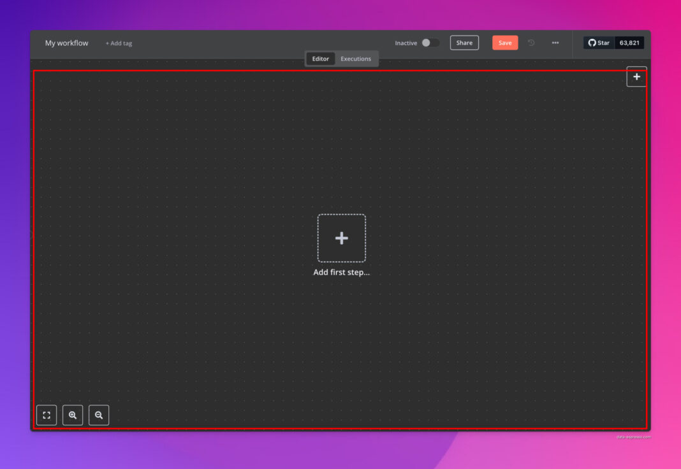681x469 pixels.
Task: Switch to the Executions tab
Action: [x=356, y=58]
